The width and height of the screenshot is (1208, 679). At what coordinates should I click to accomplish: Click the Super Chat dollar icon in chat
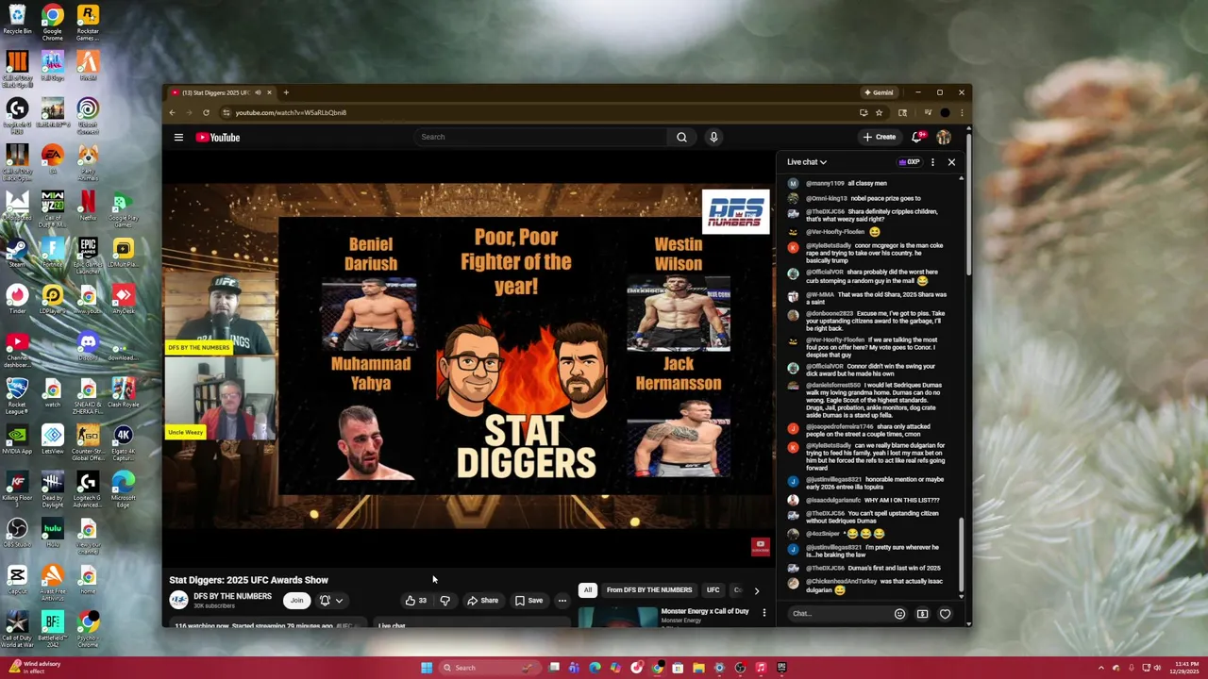pos(922,614)
